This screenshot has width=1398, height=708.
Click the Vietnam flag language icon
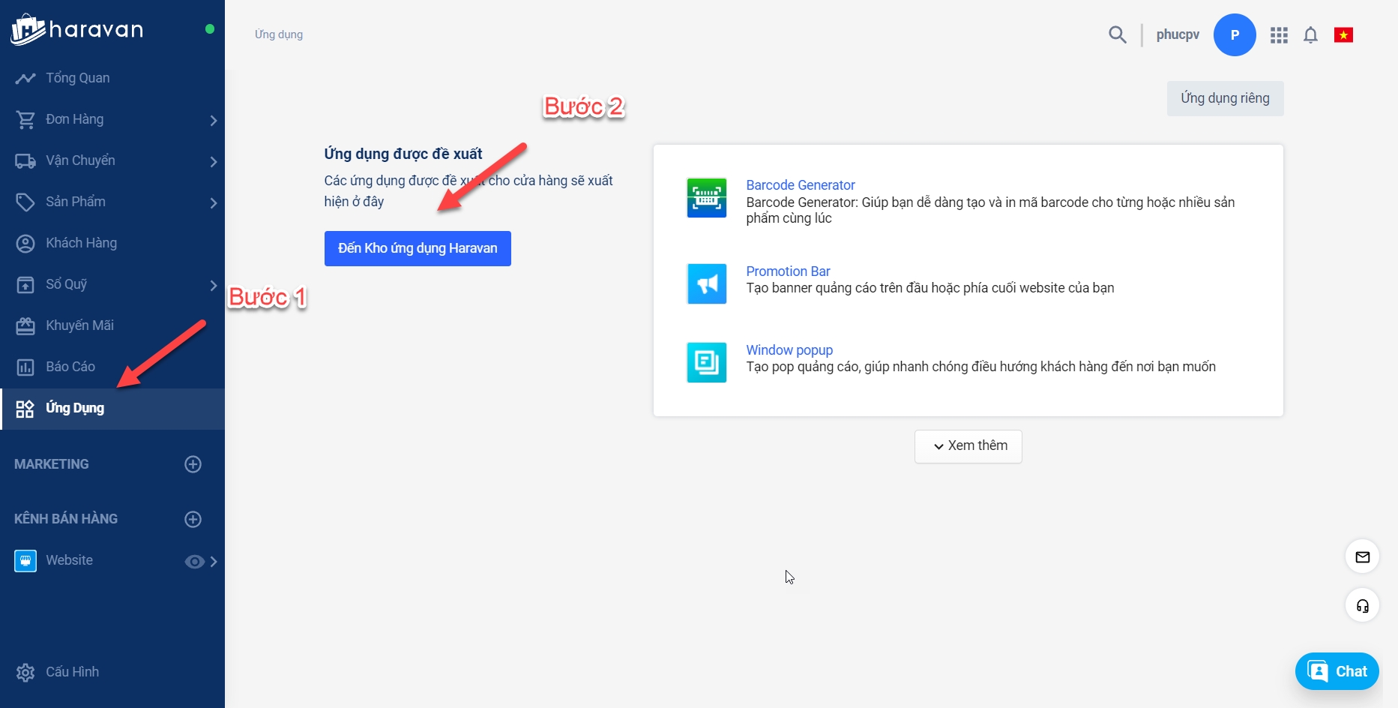[1343, 35]
